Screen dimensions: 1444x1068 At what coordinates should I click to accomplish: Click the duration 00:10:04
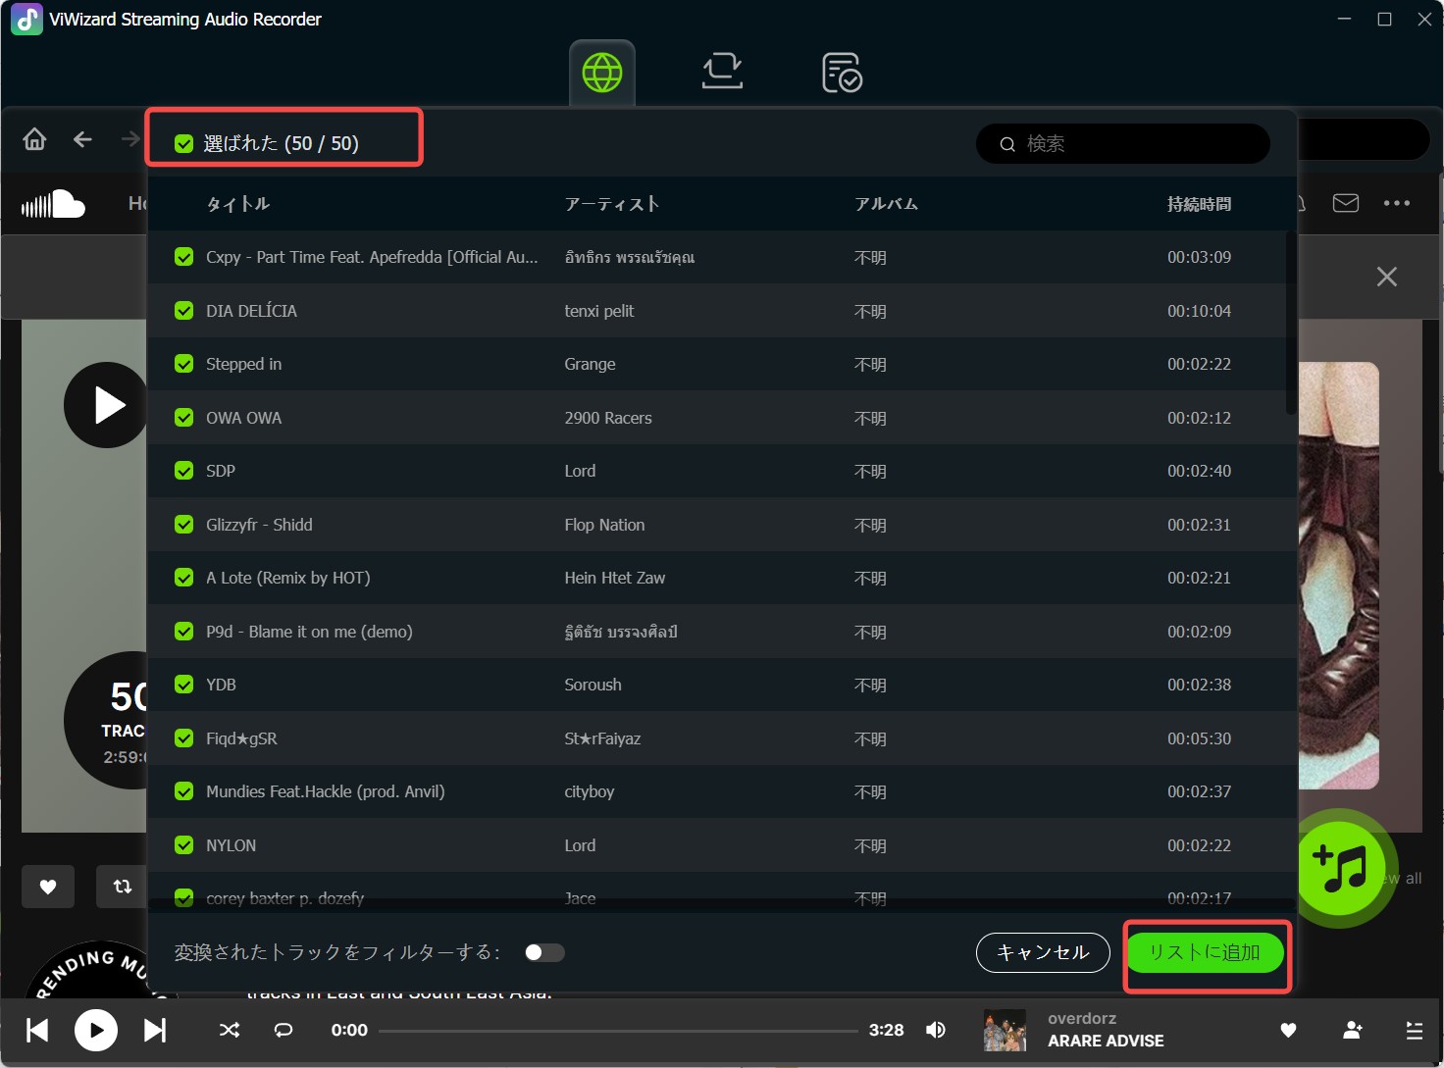[1199, 311]
